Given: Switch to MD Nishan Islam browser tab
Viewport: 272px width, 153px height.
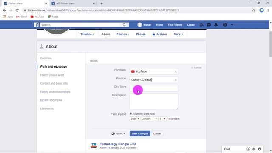Looking at the screenshot, I should (x=73, y=3).
